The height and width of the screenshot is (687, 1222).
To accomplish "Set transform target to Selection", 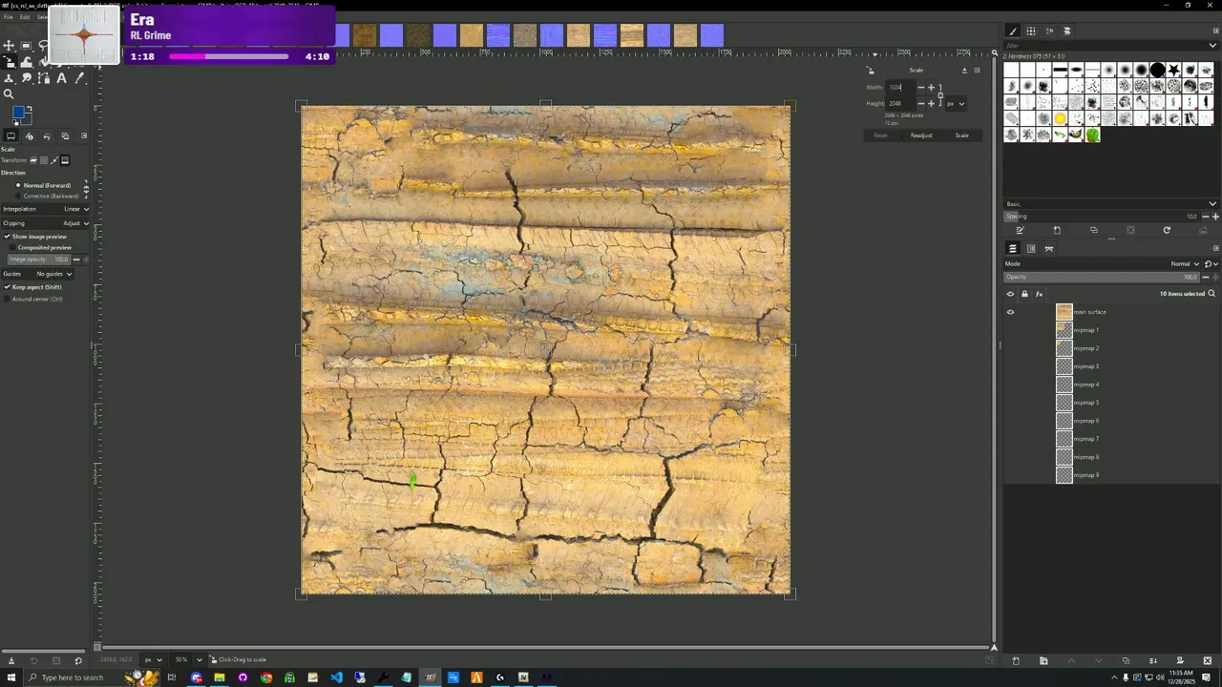I will pyautogui.click(x=44, y=160).
